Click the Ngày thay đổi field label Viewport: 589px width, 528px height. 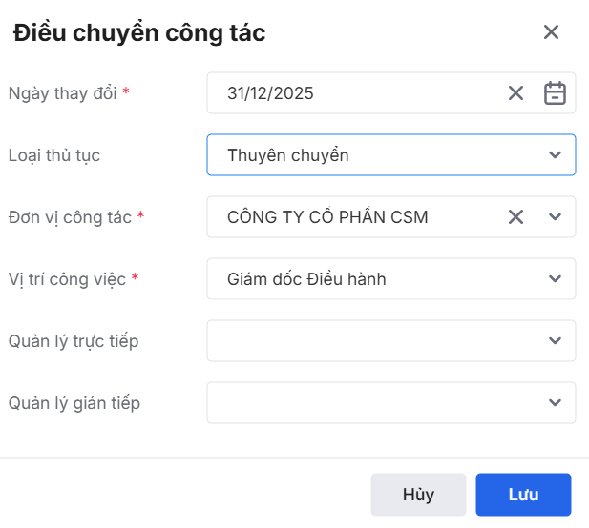[62, 93]
